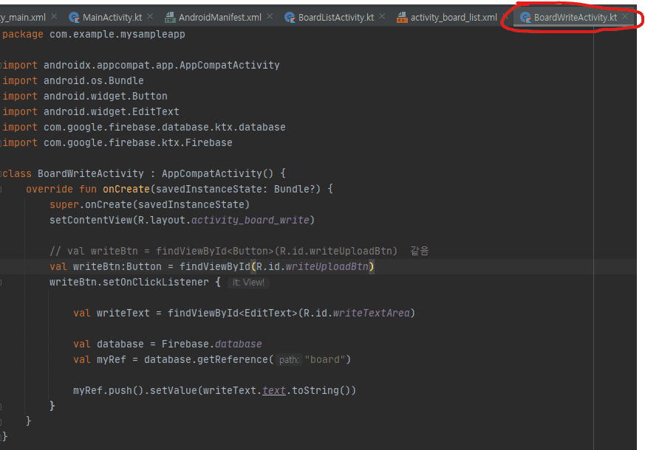Click the 'it: View!' inlay hint
The image size is (645, 450).
coord(248,283)
